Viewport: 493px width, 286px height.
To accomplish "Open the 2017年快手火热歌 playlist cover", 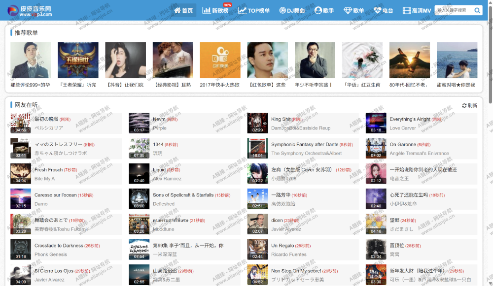I will point(220,60).
